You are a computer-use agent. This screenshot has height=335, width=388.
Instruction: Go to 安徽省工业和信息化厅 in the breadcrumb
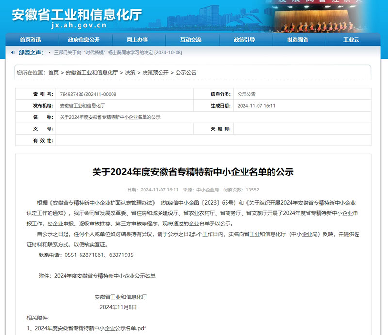coord(92,72)
